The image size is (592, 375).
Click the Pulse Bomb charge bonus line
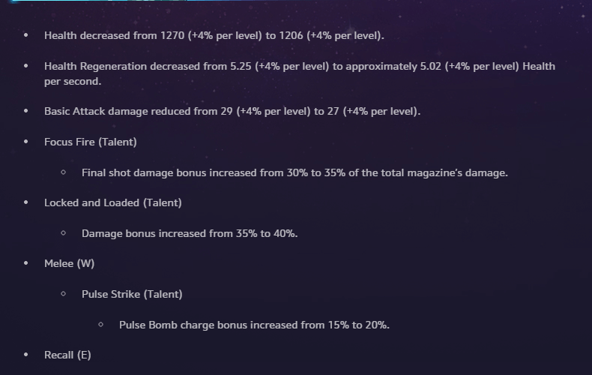tap(254, 325)
